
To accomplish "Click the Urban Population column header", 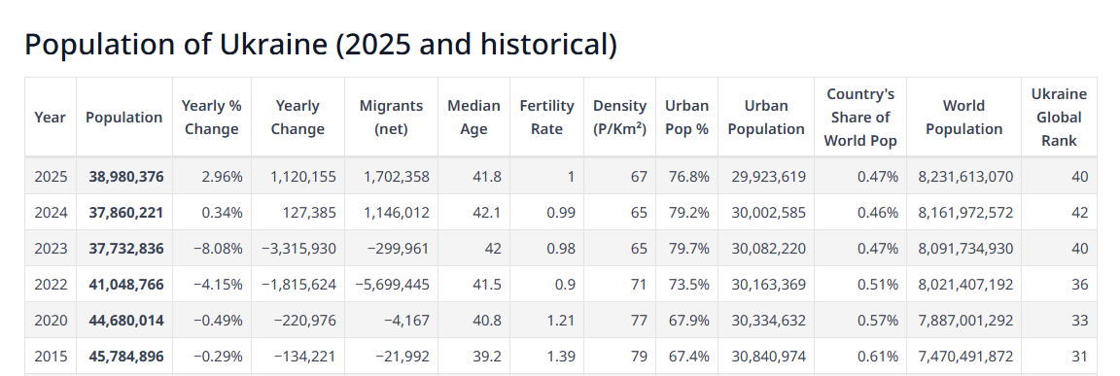I will (766, 117).
